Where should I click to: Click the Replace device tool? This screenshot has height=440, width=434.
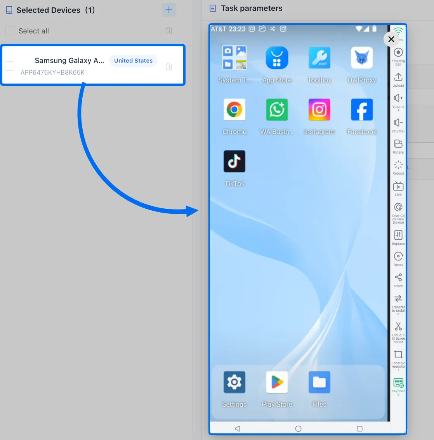pyautogui.click(x=398, y=237)
